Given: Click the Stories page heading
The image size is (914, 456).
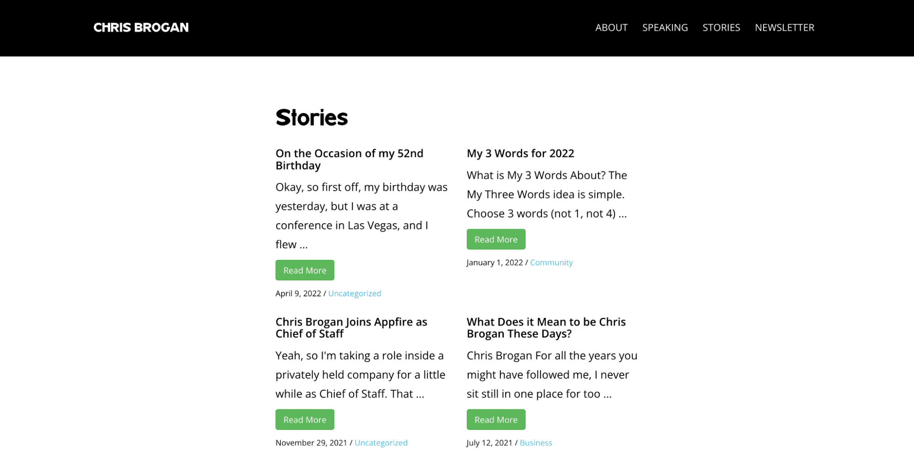Looking at the screenshot, I should pos(311,118).
